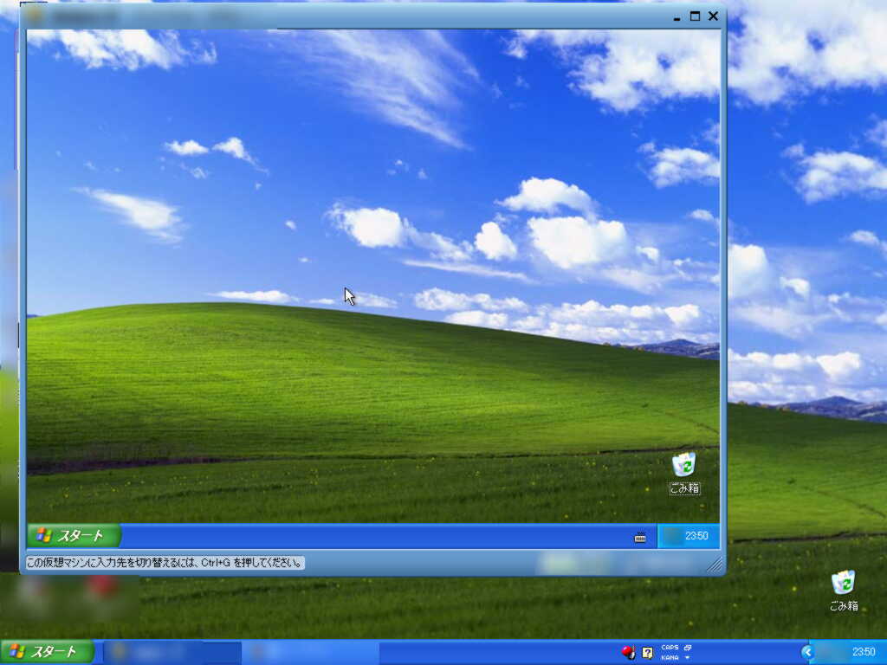Click the red ball IME pad icon
The image size is (887, 665).
(x=628, y=652)
